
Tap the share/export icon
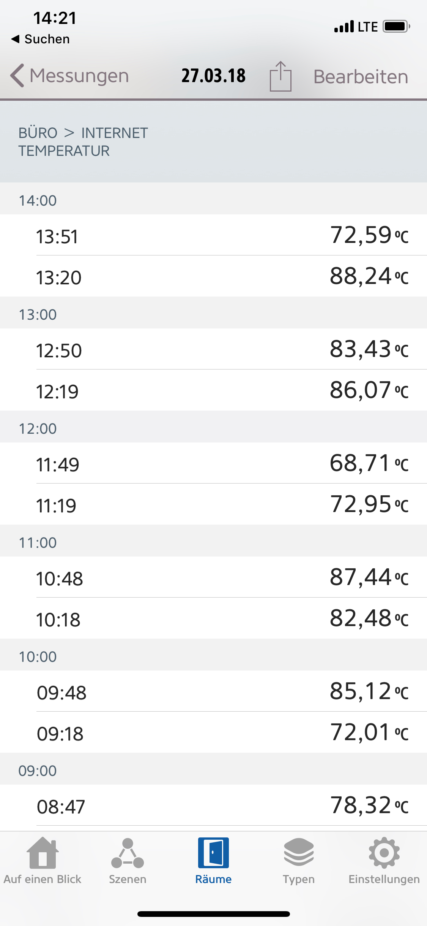(280, 76)
